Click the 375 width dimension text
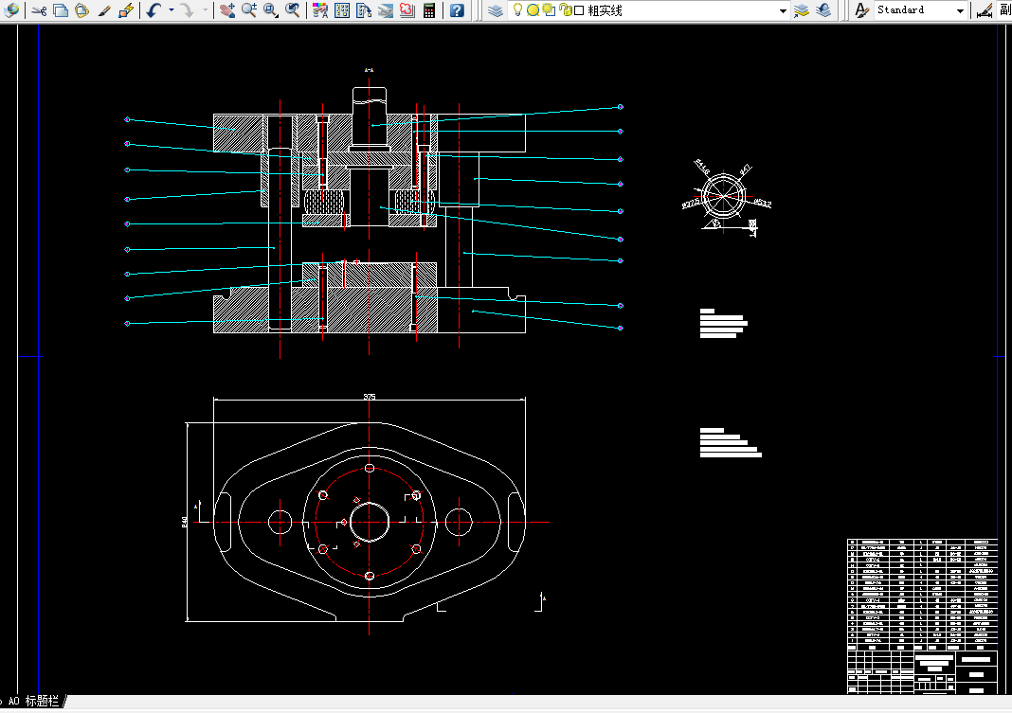 [x=370, y=397]
